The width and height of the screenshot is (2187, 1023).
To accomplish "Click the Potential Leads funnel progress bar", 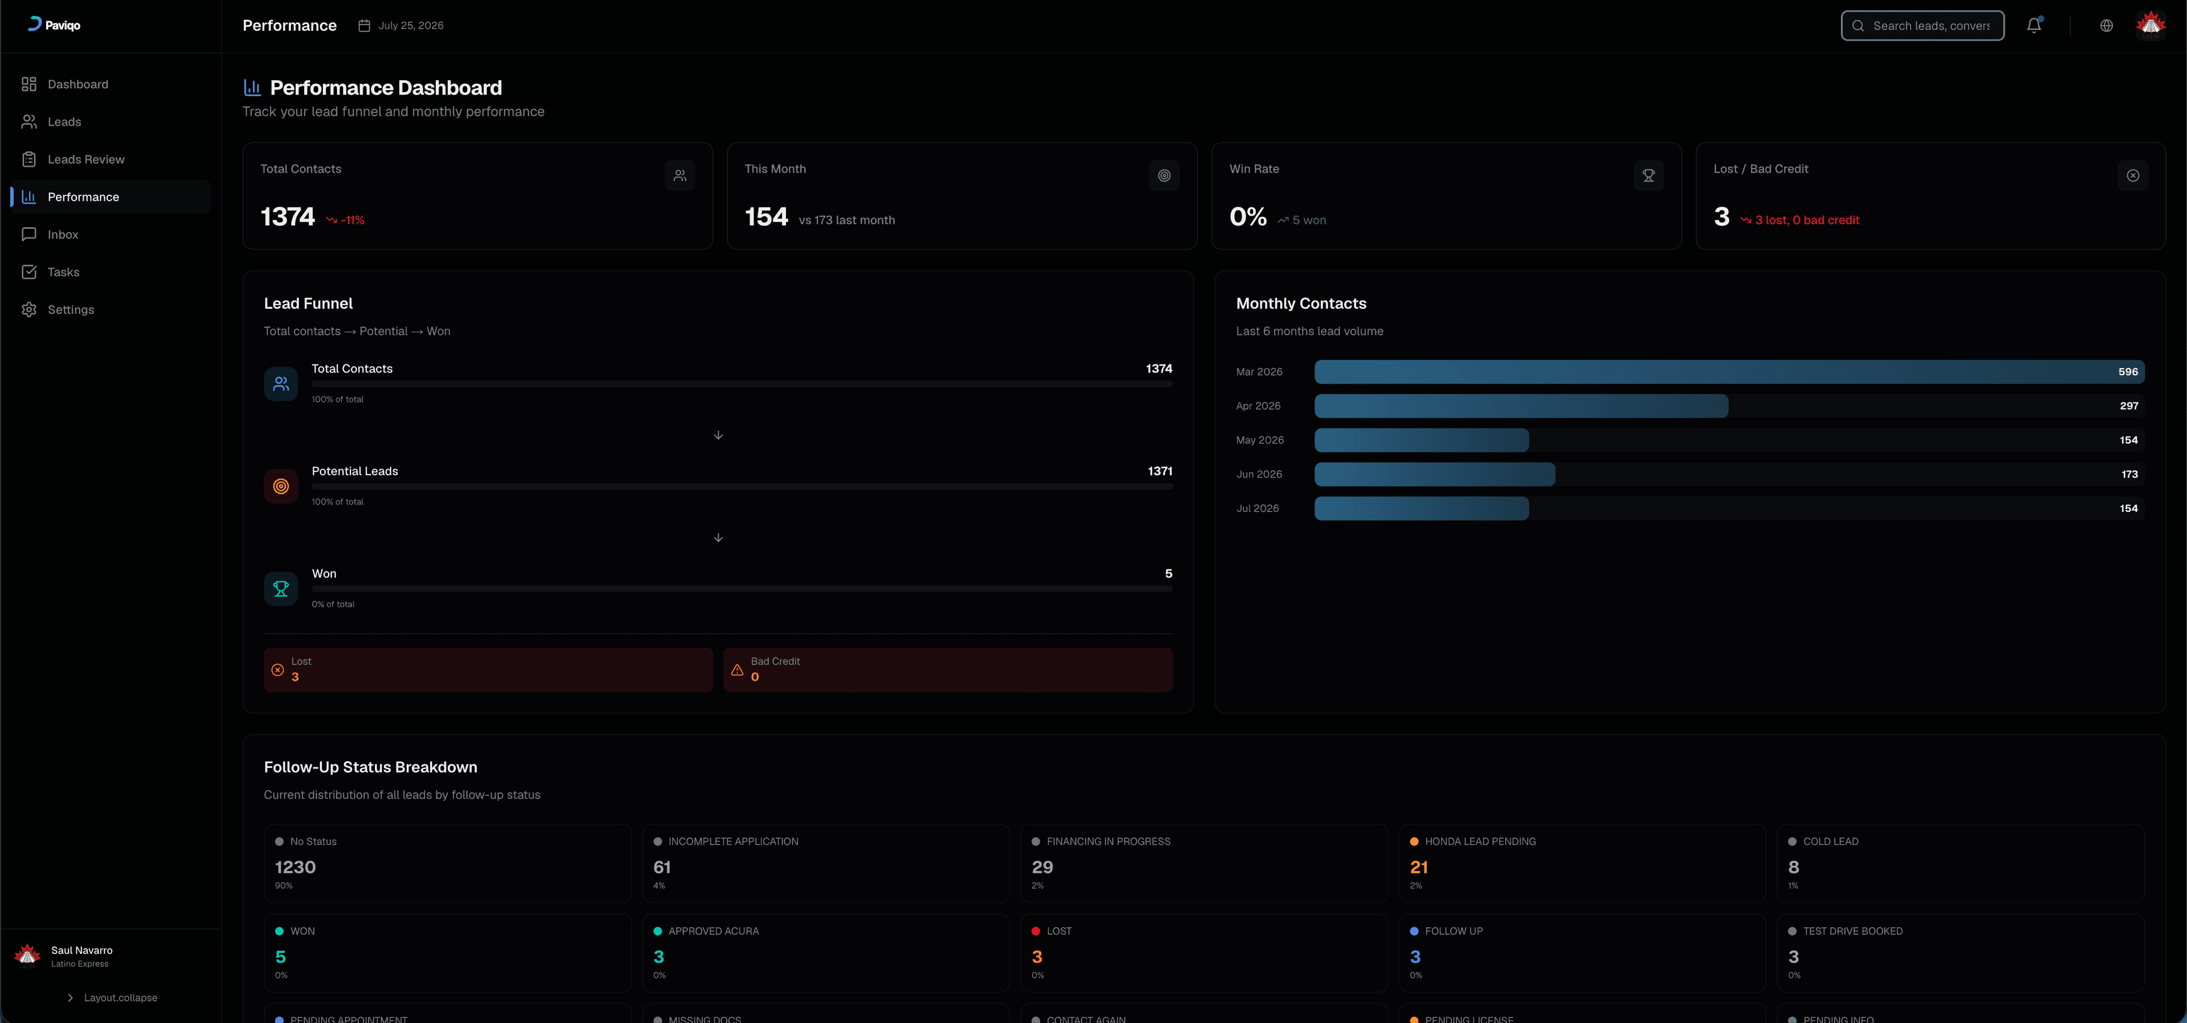I will 742,487.
